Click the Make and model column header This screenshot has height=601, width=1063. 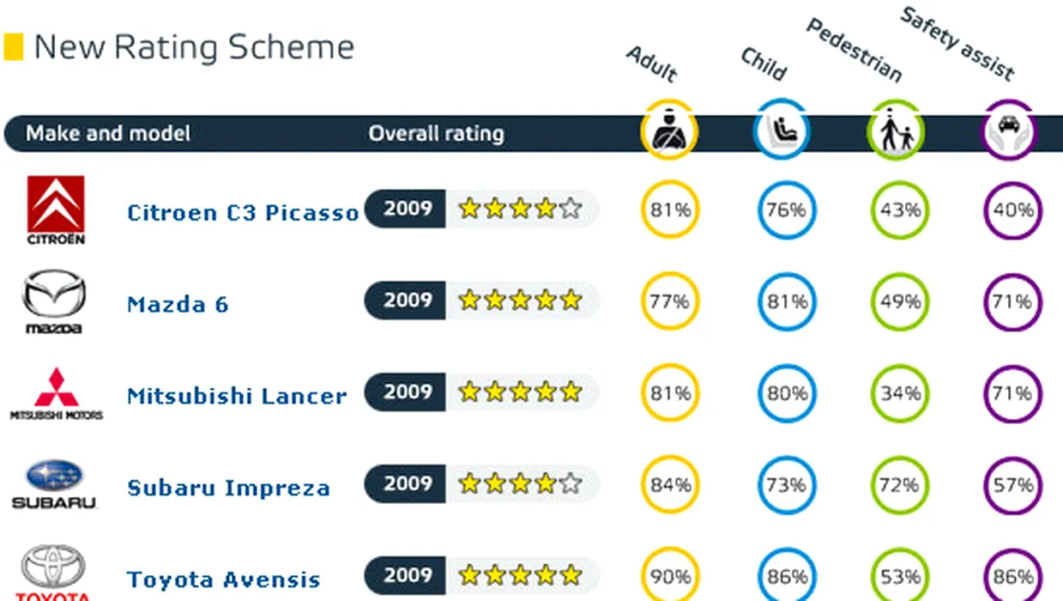[x=108, y=134]
